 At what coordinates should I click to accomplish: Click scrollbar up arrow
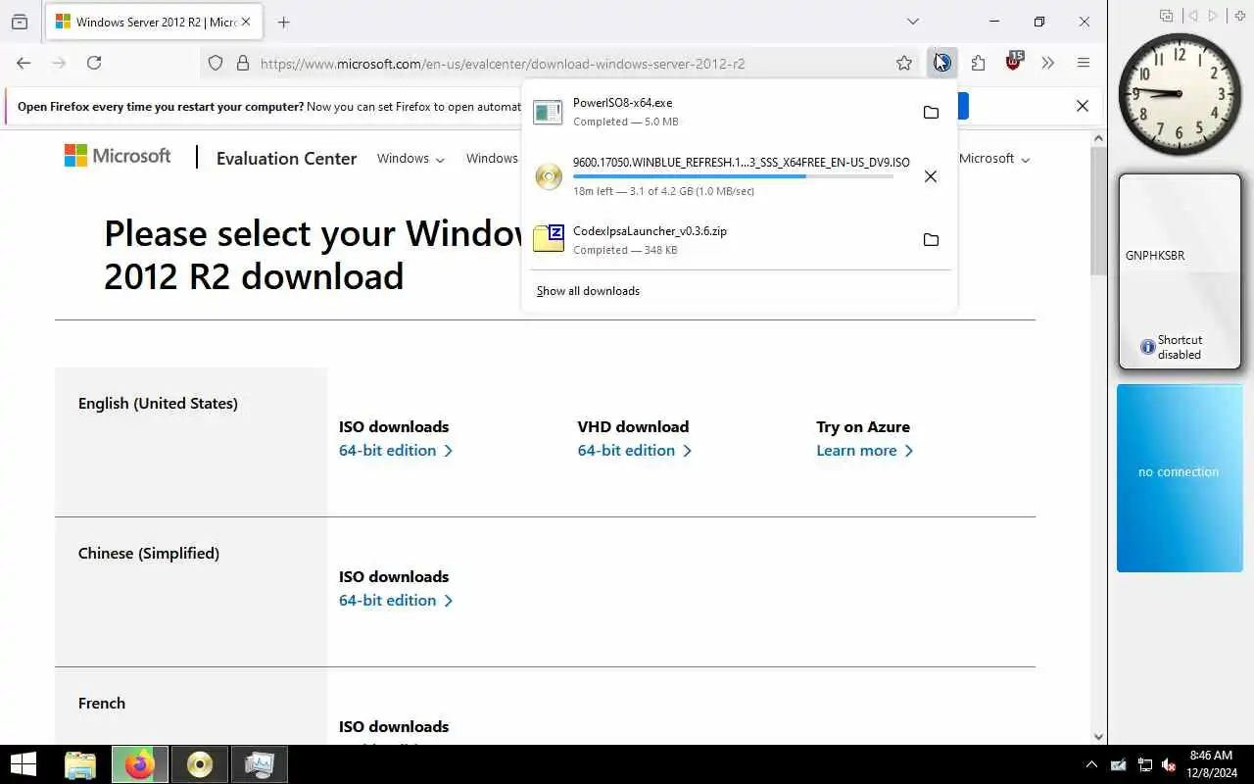click(x=1098, y=138)
